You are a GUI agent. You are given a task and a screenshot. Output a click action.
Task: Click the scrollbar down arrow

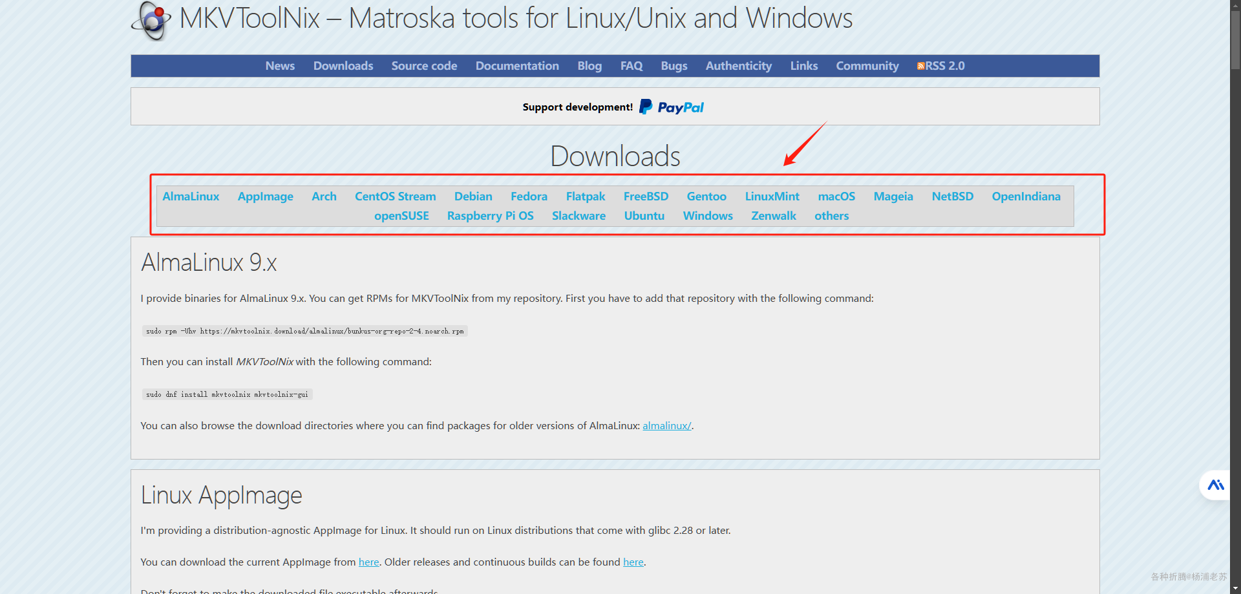(1235, 588)
